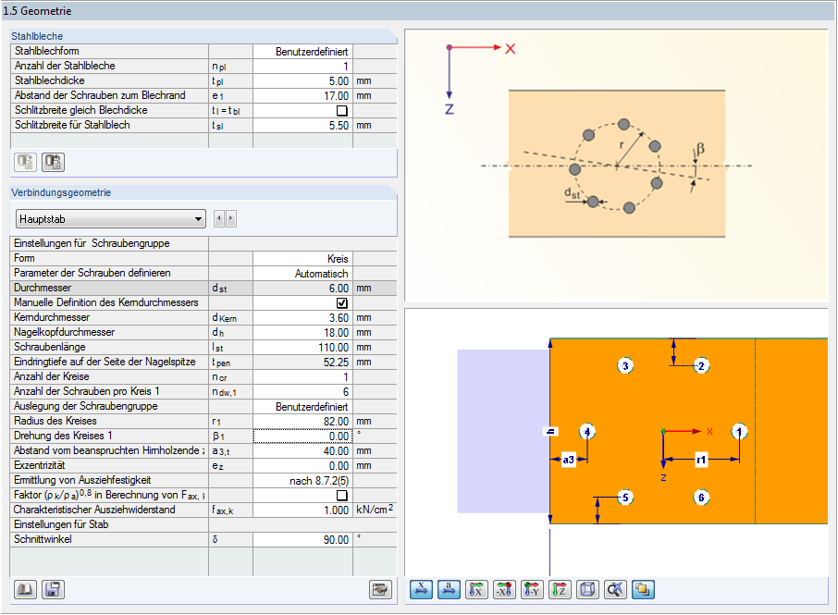Click the 'Schraubenlänge' row label
Viewport: 838px width, 615px height.
pos(49,348)
